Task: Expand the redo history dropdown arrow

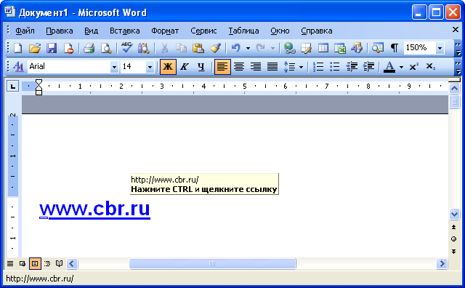Action: pyautogui.click(x=272, y=48)
